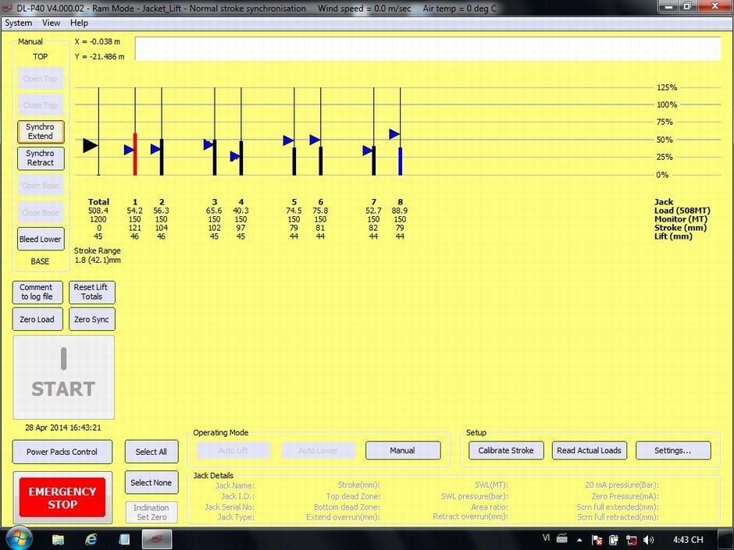
Task: Click the black Total load marker triangle
Action: pos(91,145)
